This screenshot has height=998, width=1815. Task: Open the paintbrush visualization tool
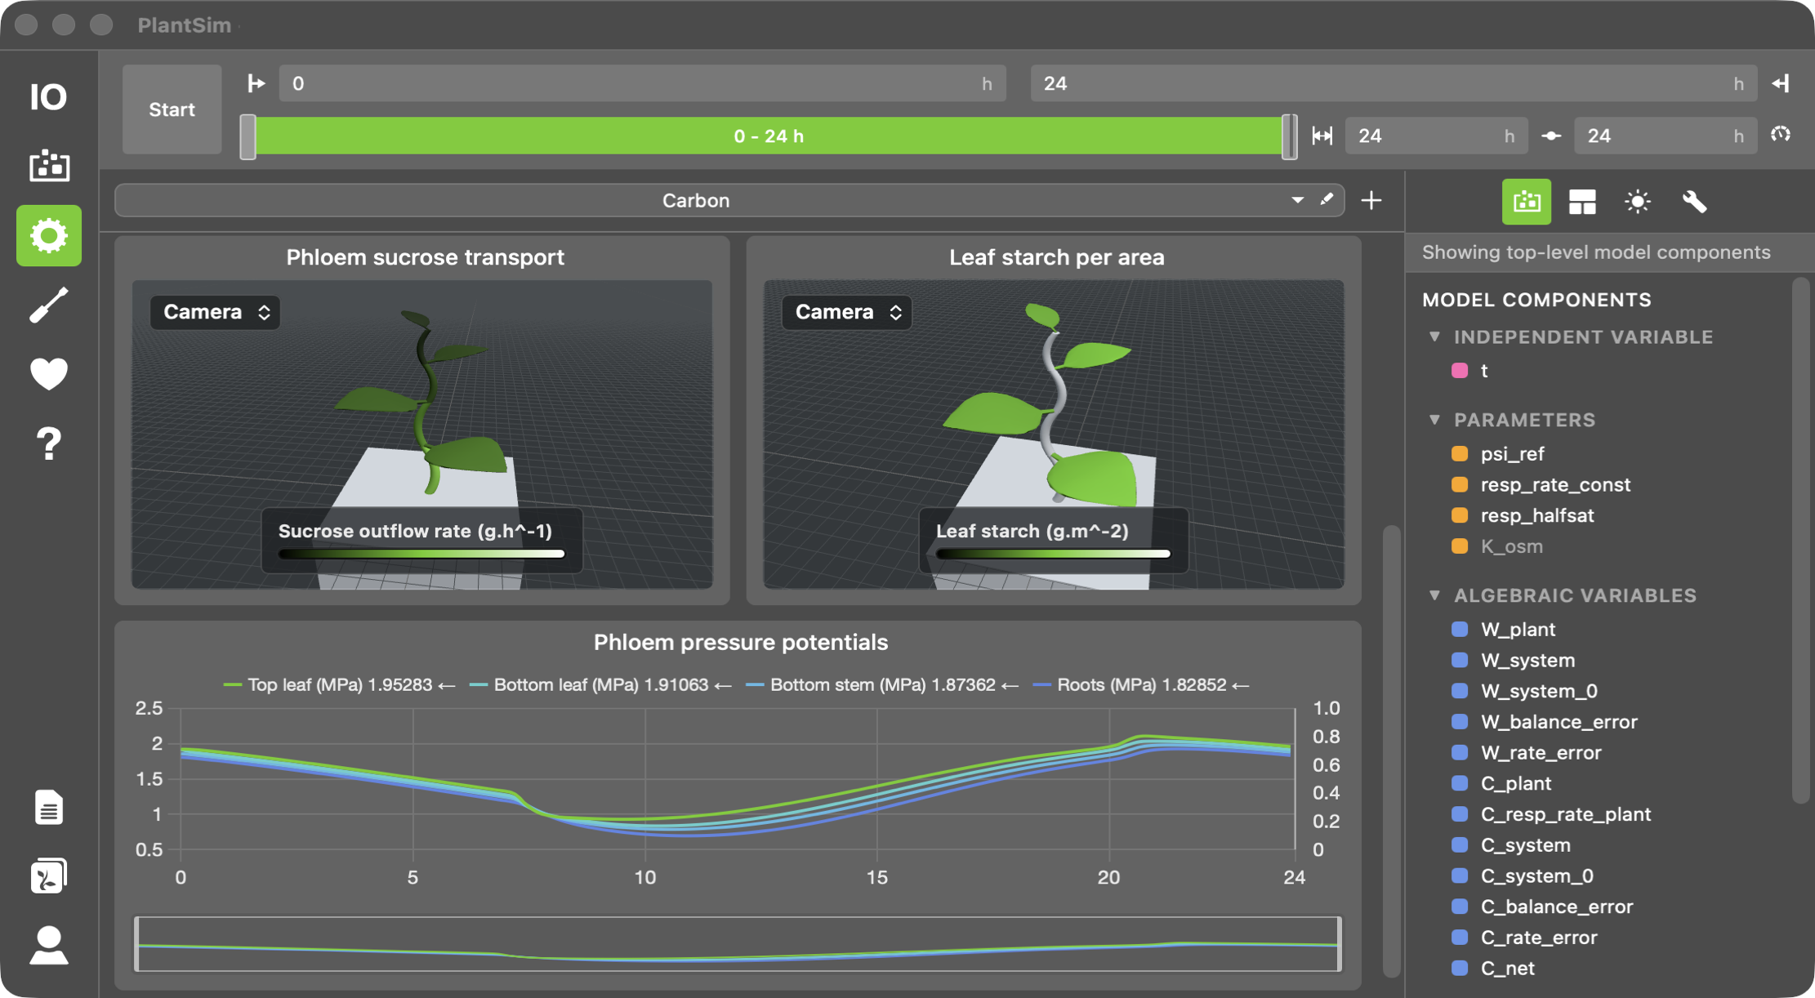pyautogui.click(x=49, y=305)
